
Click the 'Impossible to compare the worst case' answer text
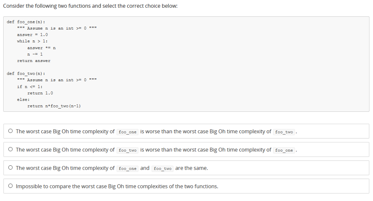coord(117,186)
